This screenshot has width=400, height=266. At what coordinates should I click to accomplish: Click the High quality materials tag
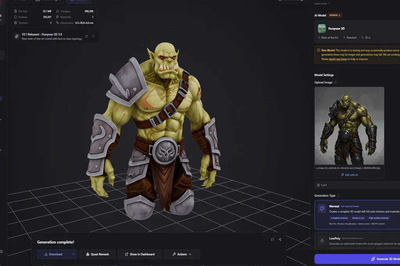click(x=379, y=218)
